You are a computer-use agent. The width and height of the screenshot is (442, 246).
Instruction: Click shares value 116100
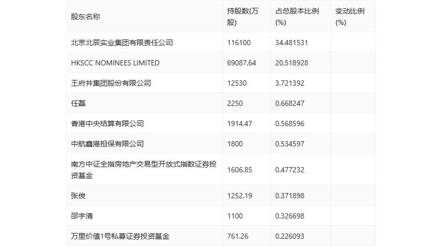coord(239,43)
